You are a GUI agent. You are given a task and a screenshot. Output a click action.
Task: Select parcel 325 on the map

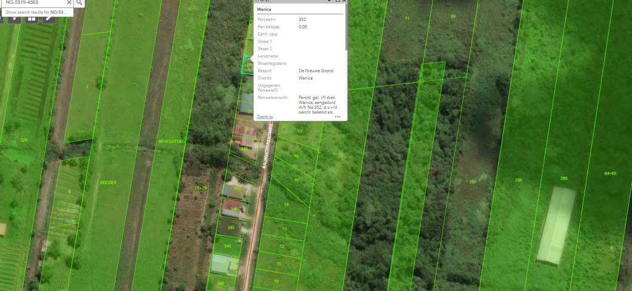coord(23,140)
